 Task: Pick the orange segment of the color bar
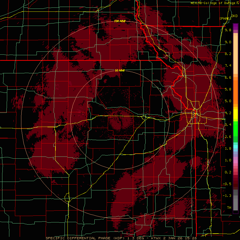click(235, 92)
